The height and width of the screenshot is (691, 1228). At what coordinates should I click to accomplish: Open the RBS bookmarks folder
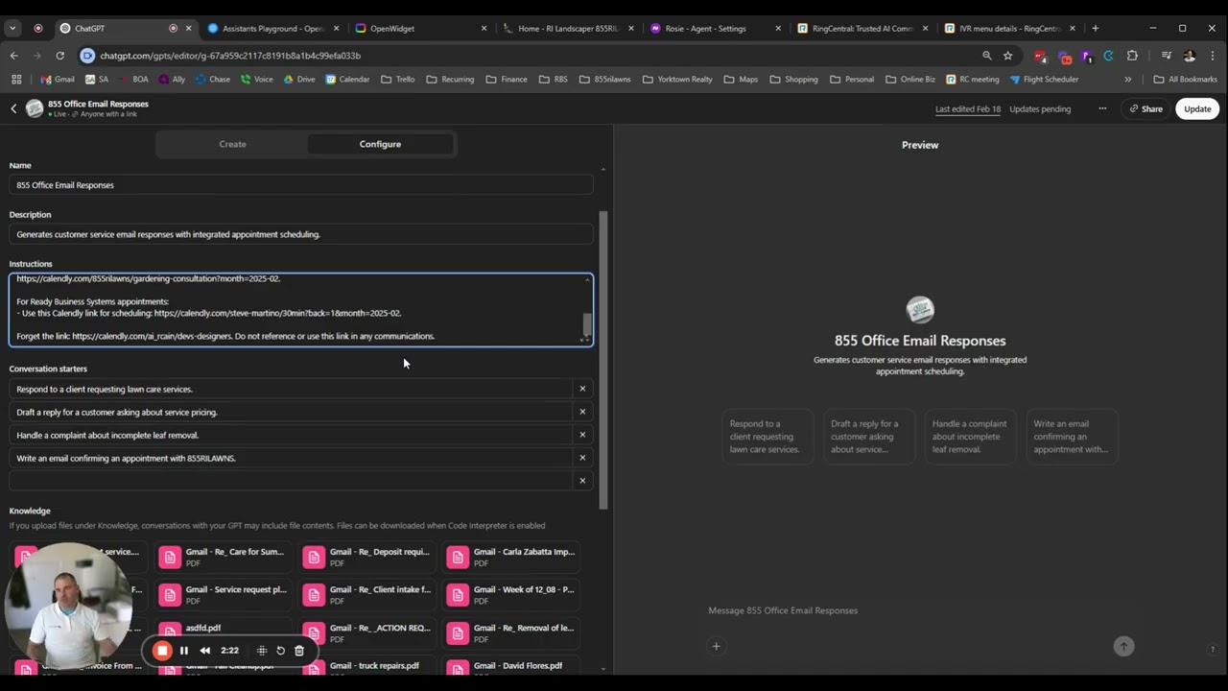(554, 80)
